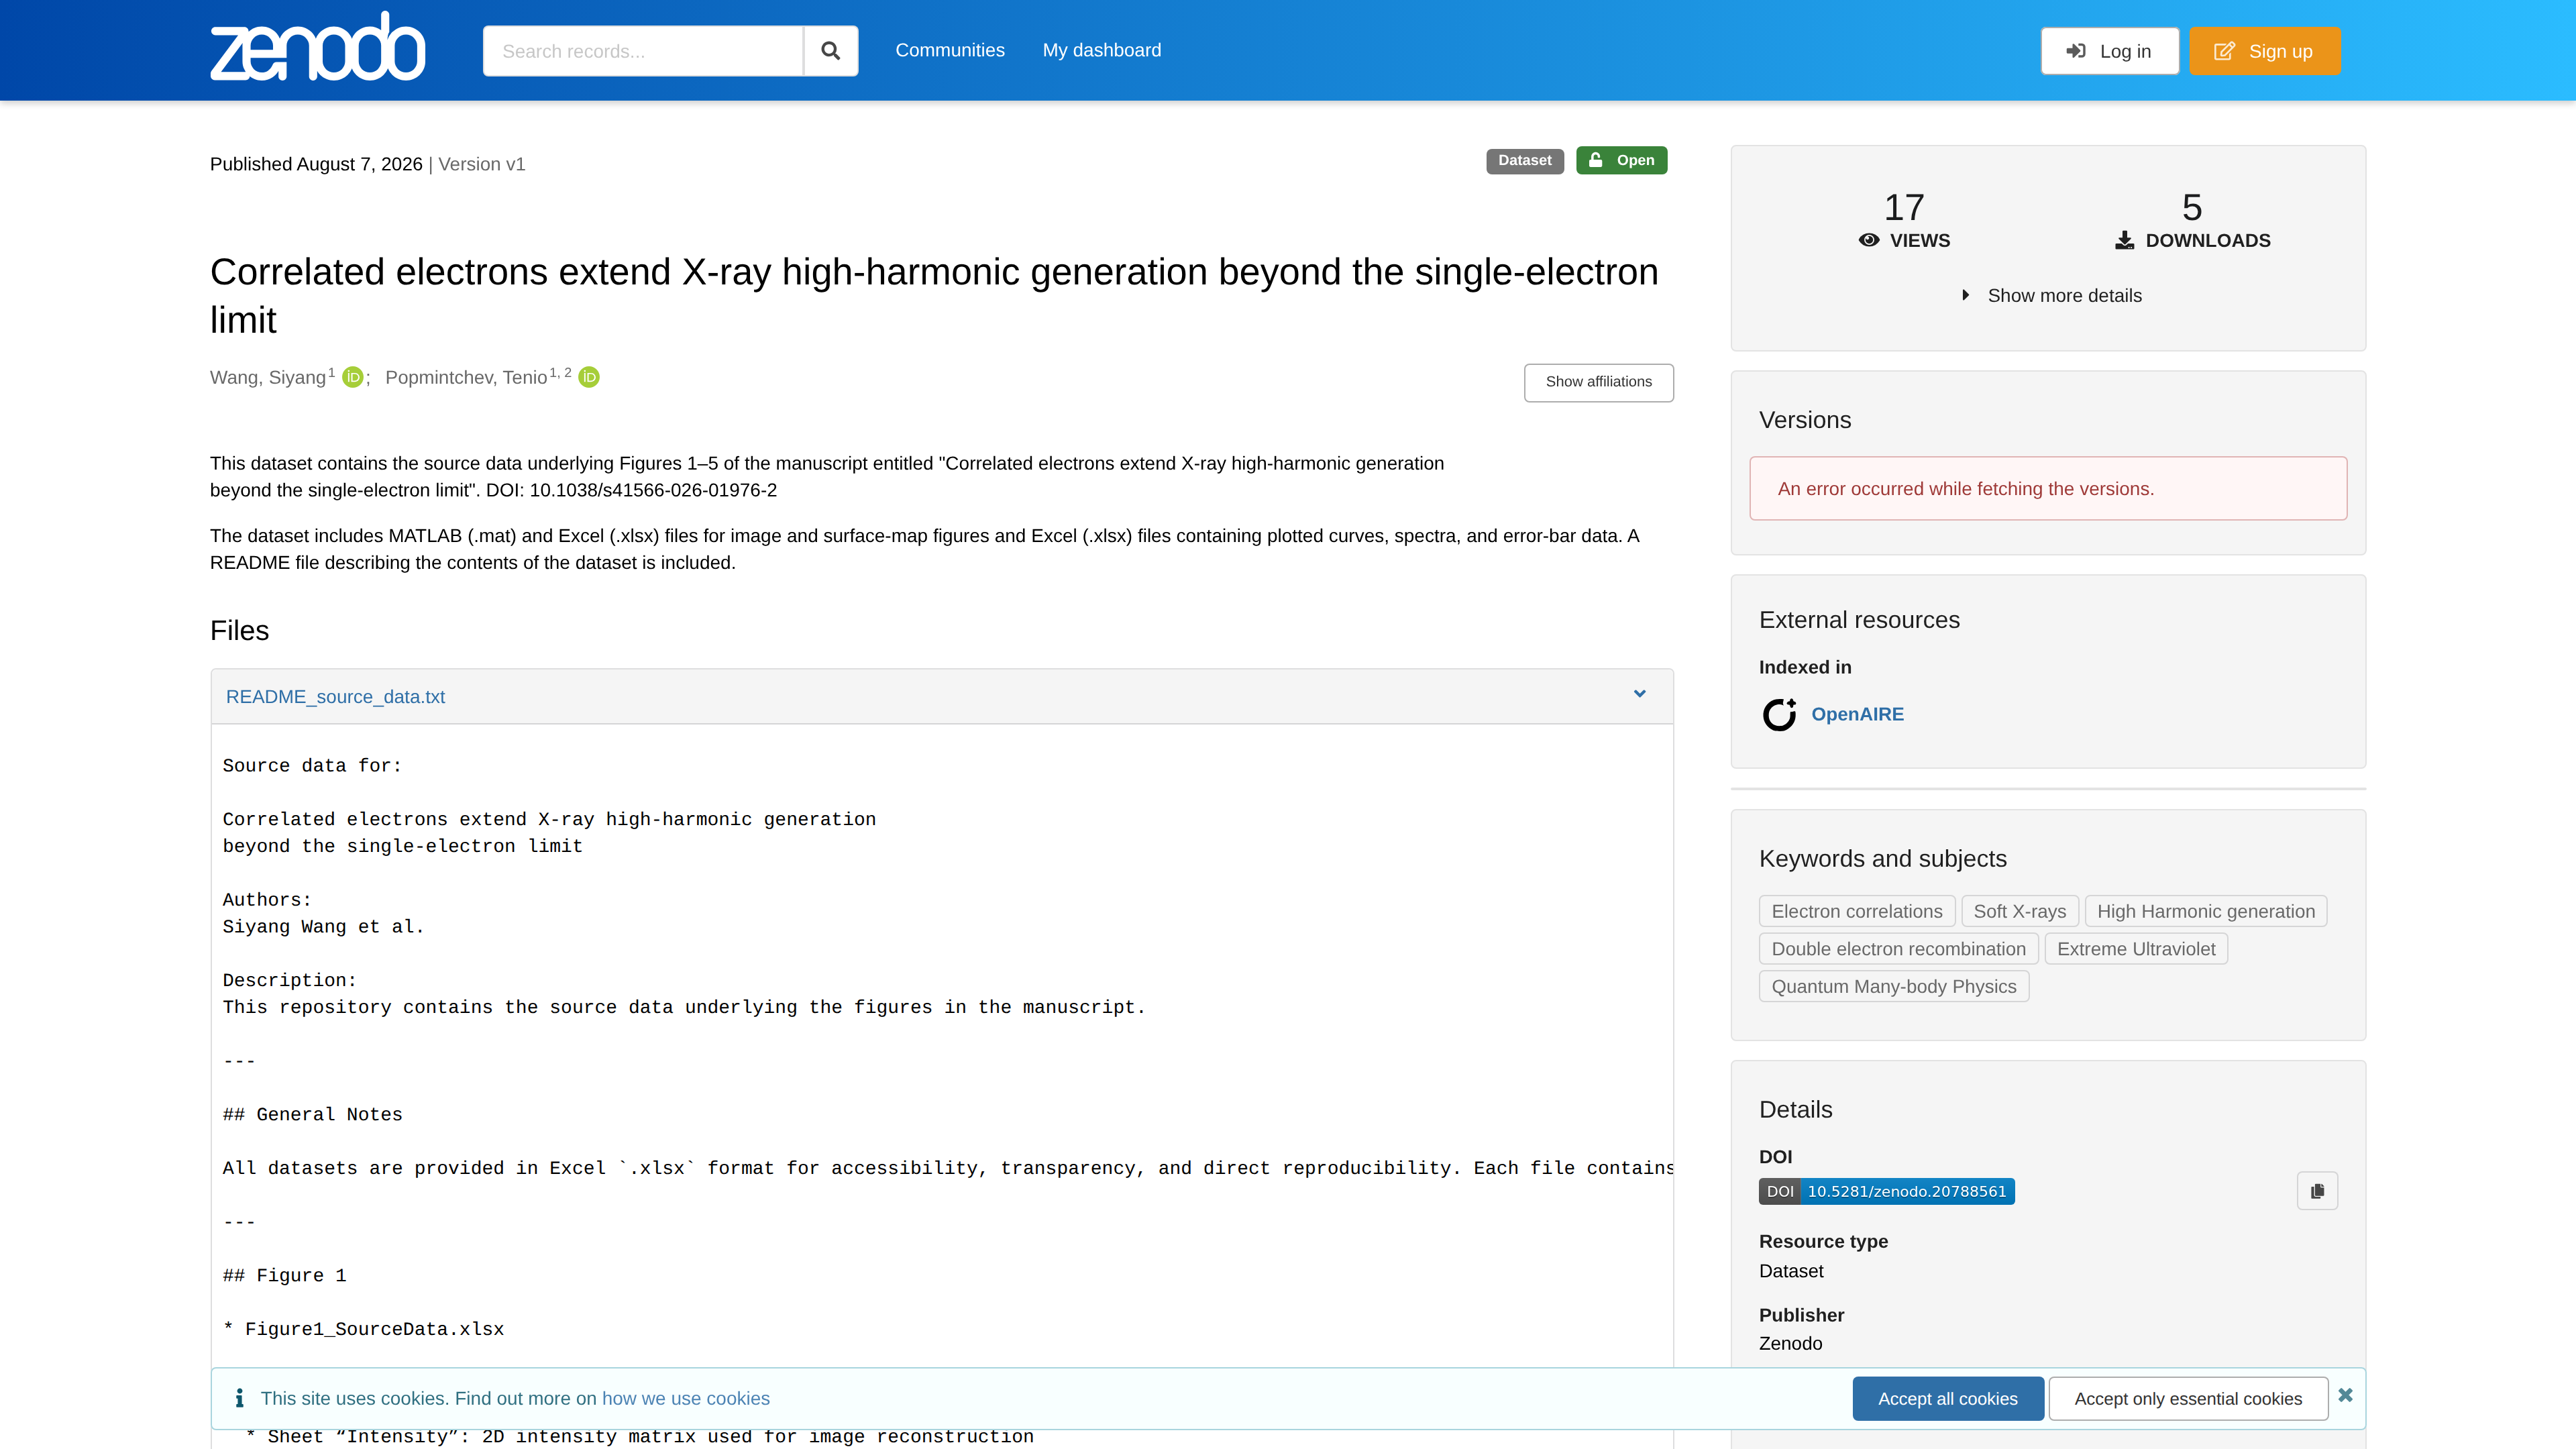This screenshot has width=2576, height=1449.
Task: Click the downloads icon
Action: [x=2125, y=240]
